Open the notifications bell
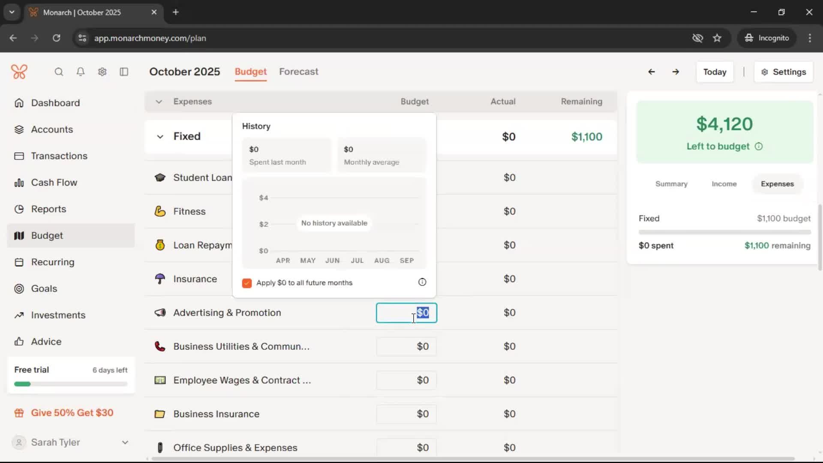The width and height of the screenshot is (823, 463). pyautogui.click(x=80, y=72)
